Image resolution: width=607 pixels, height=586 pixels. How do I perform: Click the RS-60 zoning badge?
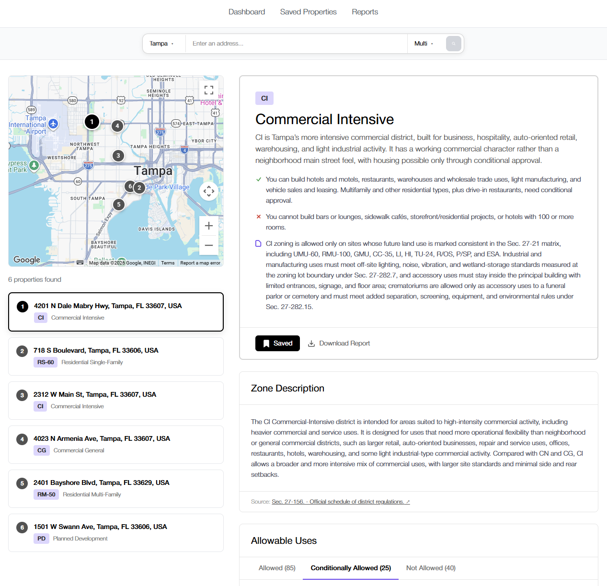coord(46,362)
